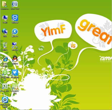Select the 360 Secure Browser green e icon
The height and width of the screenshot is (110, 112).
coord(5,73)
